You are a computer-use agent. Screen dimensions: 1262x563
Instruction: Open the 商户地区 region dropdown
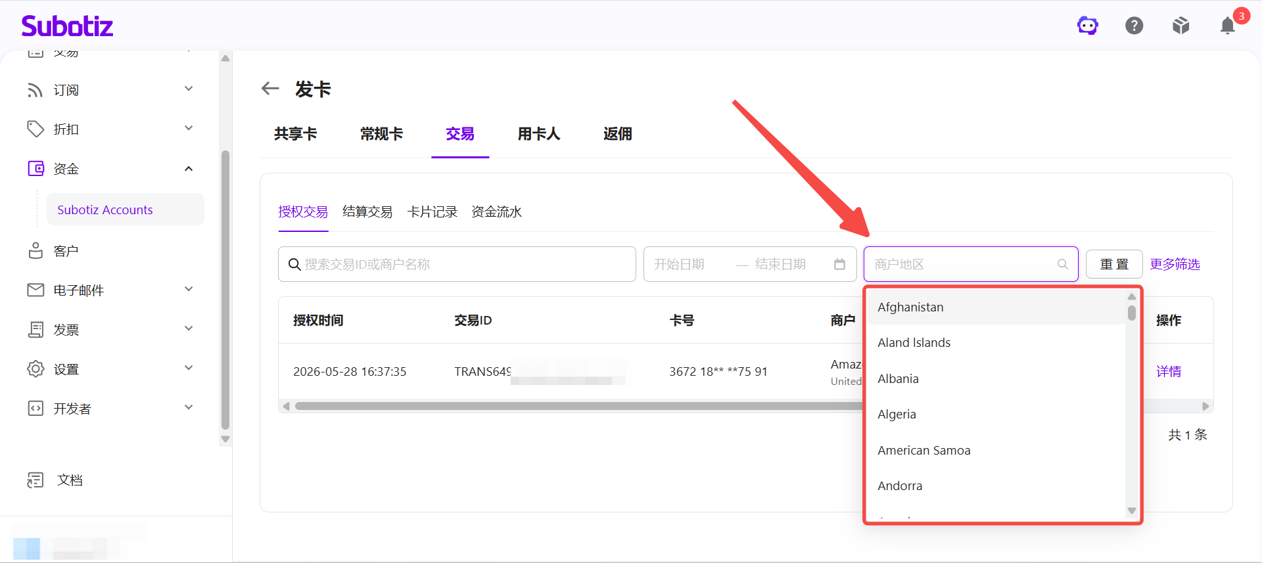[971, 264]
